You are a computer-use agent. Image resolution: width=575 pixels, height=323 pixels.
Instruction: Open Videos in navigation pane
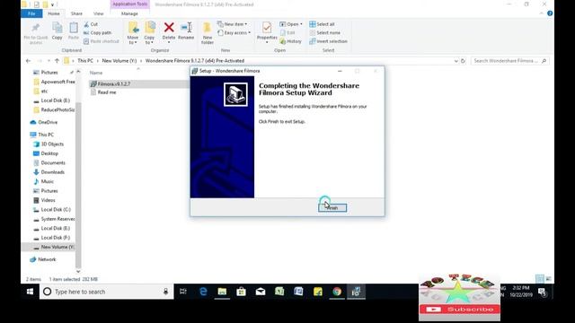click(x=48, y=200)
